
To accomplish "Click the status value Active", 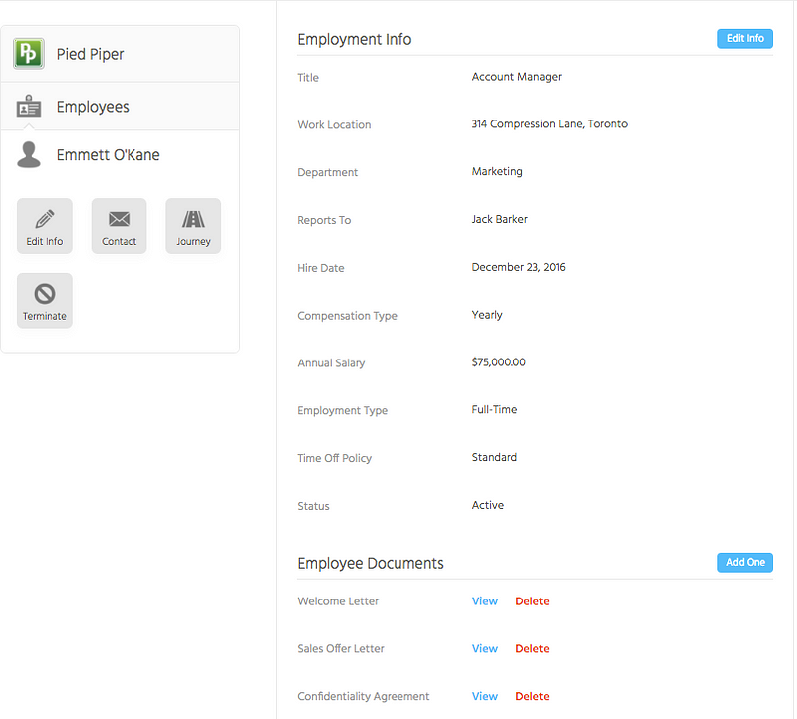I will coord(488,506).
